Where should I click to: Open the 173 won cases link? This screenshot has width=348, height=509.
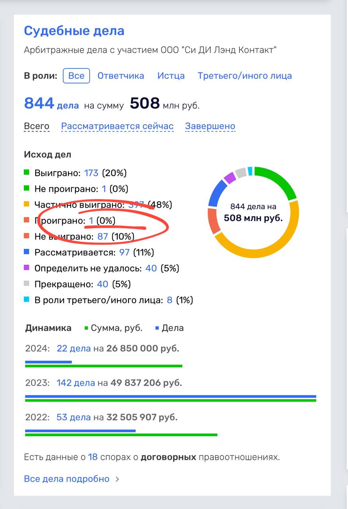[x=91, y=173]
